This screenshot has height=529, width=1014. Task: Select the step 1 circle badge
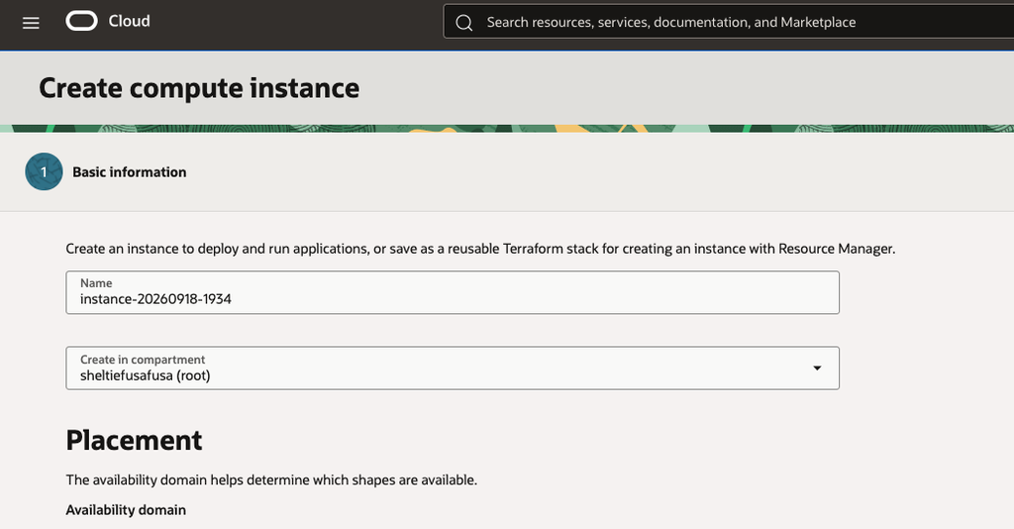click(44, 171)
